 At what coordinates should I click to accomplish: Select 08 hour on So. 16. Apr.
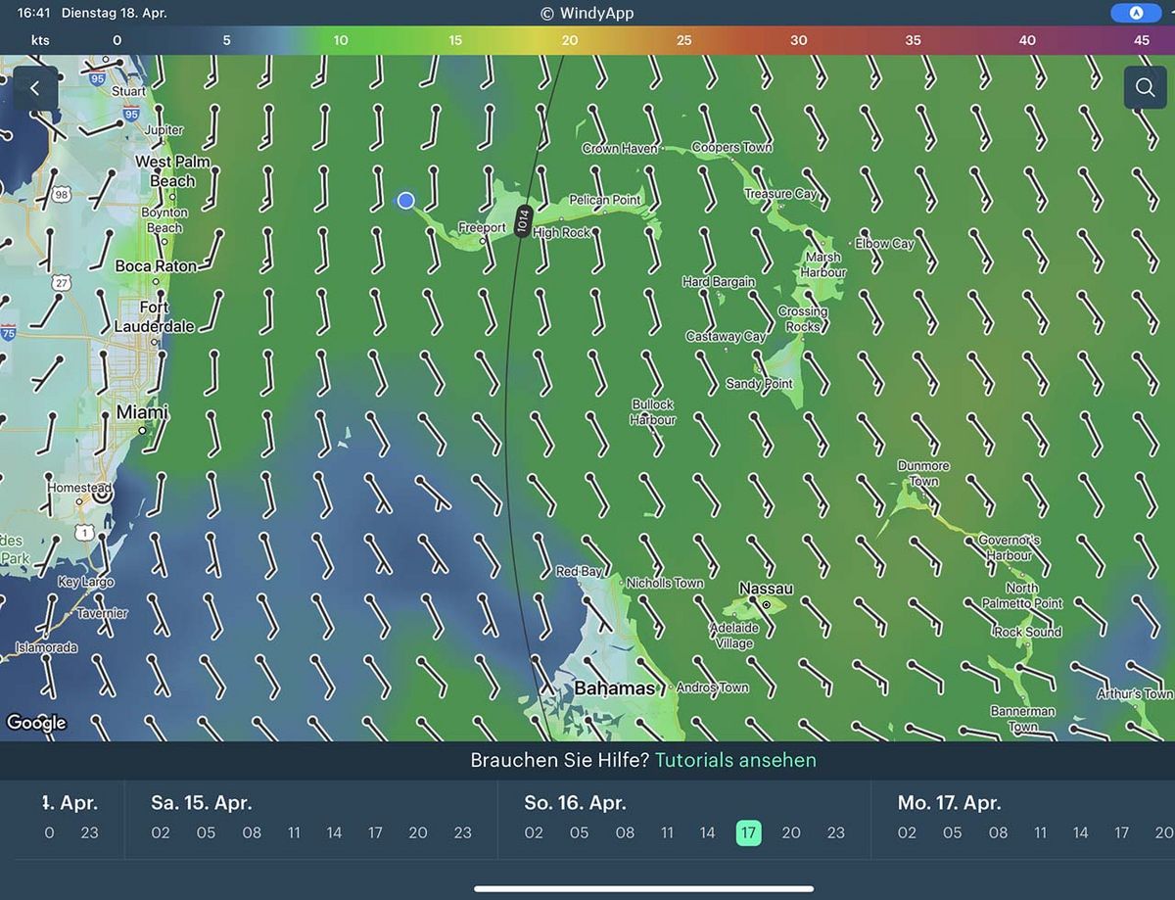tap(625, 832)
